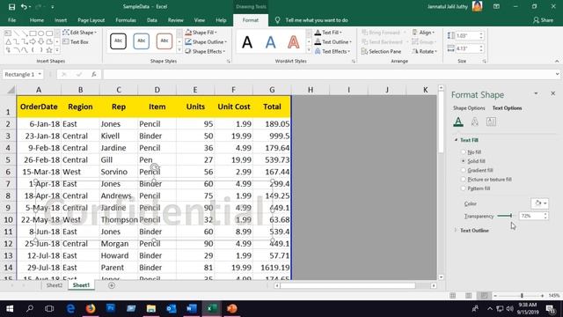563x317 pixels.
Task: Click the insert function fx icon
Action: [x=94, y=74]
